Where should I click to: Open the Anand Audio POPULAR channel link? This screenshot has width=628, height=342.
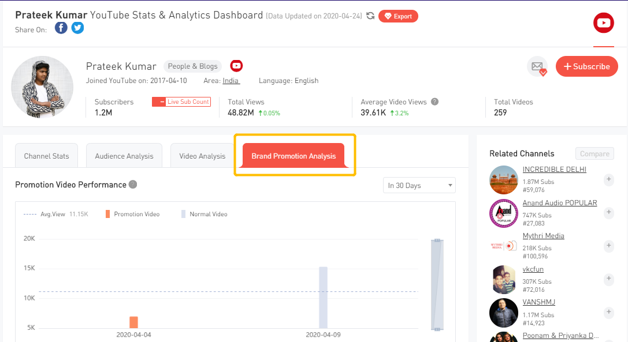[x=560, y=203]
